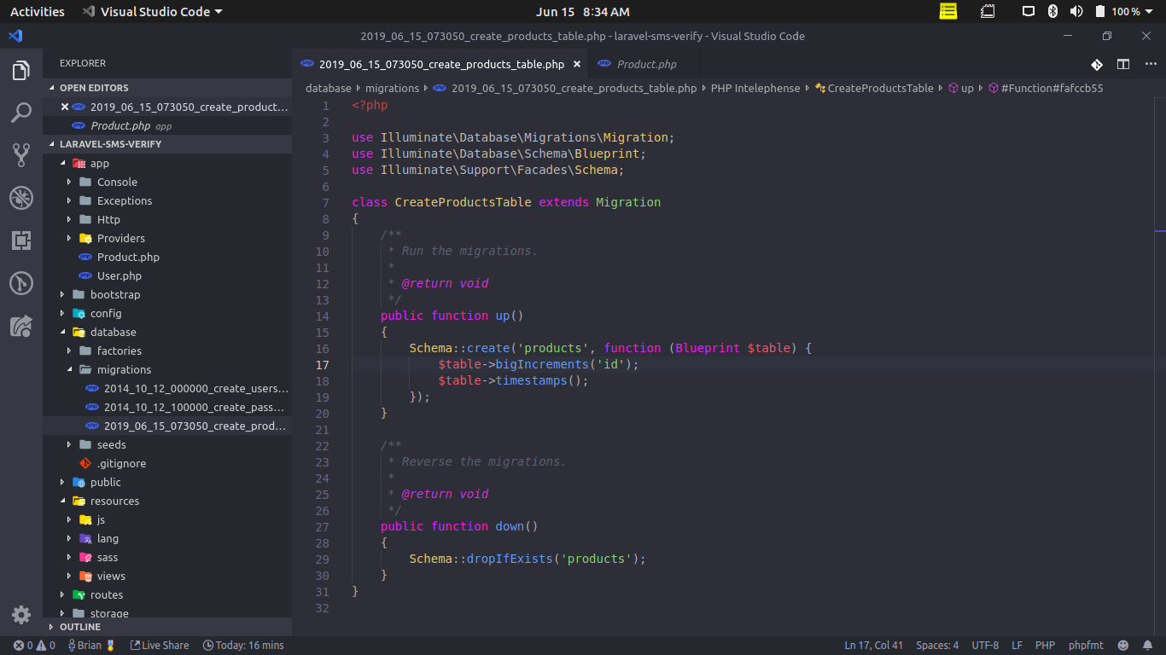Click the up method breadcrumb
This screenshot has width=1166, height=655.
point(961,88)
